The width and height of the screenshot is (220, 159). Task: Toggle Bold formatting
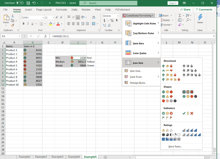[x=23, y=24]
